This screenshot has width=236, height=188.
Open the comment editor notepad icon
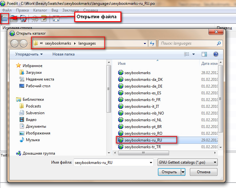(44, 19)
